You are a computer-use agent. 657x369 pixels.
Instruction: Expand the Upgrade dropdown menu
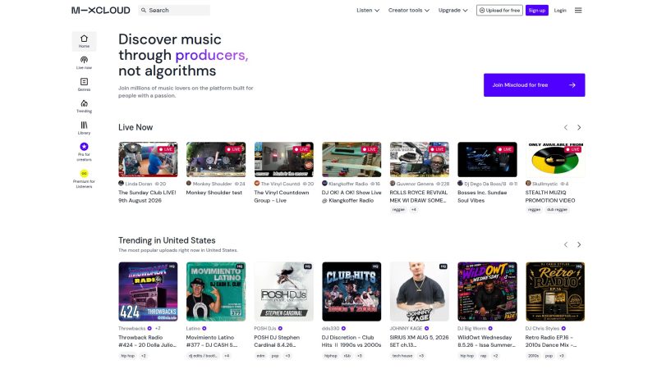453,10
